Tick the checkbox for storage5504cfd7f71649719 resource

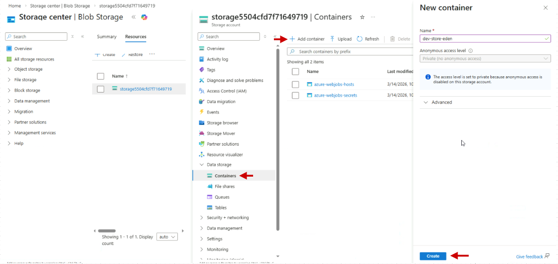coord(100,89)
